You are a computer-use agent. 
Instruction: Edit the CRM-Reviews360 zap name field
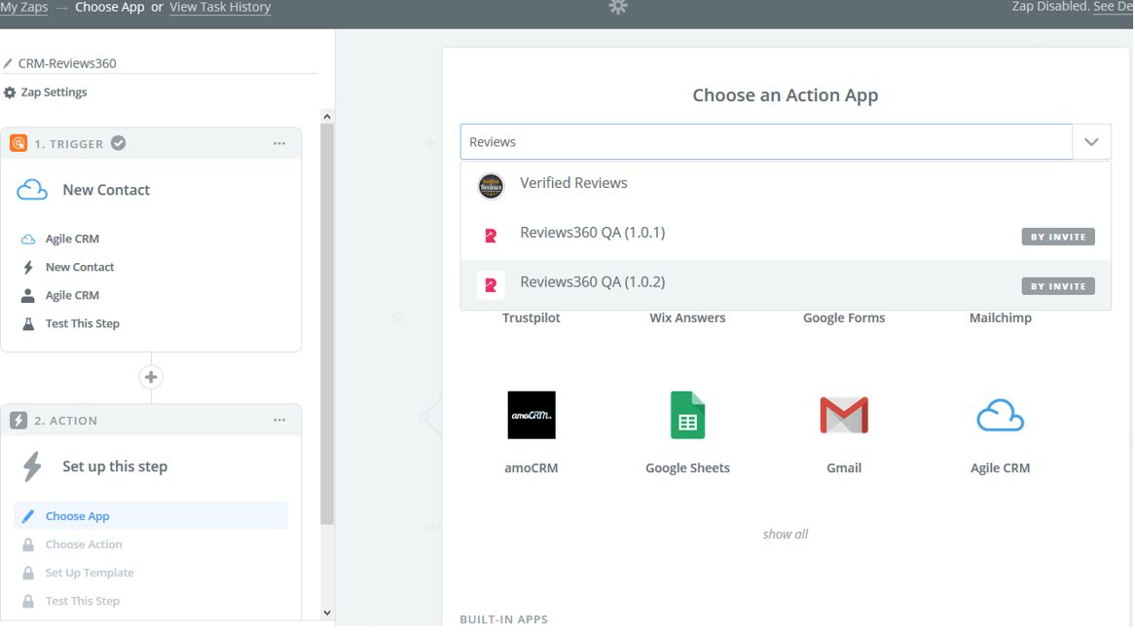[160, 63]
